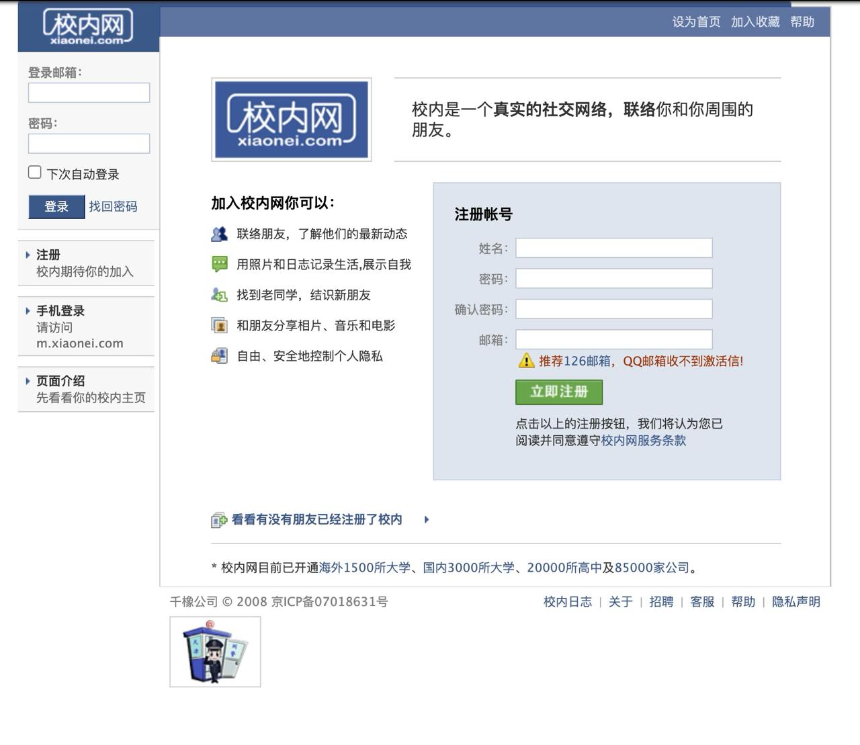Expand the 注册 sidebar section arrow
This screenshot has height=745, width=860.
[x=28, y=255]
